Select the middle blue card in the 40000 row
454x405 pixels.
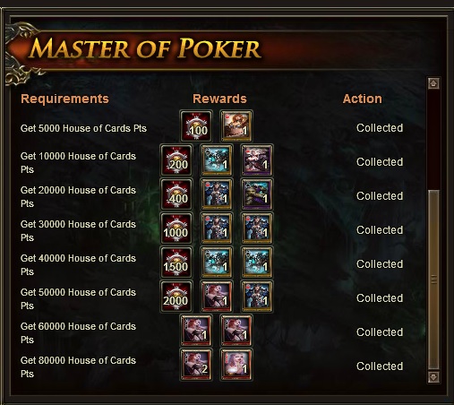[217, 262]
